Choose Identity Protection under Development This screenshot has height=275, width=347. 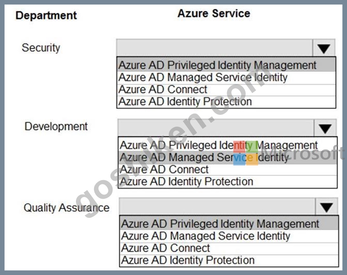(228, 182)
